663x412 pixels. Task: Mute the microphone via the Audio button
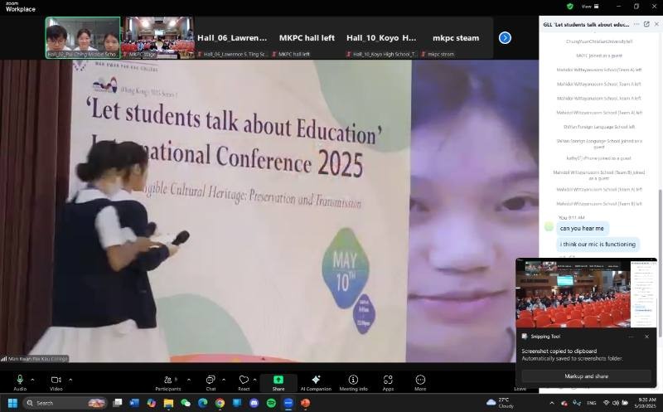(20, 382)
